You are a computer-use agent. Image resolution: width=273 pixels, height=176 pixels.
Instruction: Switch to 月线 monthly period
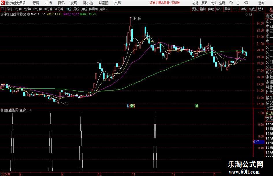point(84,9)
